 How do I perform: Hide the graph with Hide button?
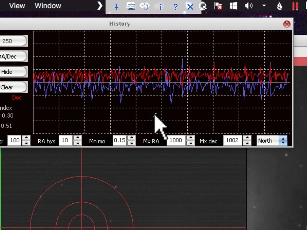13,72
